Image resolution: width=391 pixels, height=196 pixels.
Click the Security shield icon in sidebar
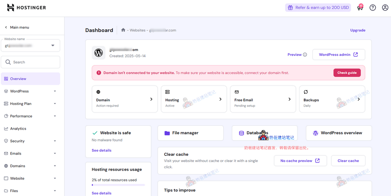tap(6, 141)
